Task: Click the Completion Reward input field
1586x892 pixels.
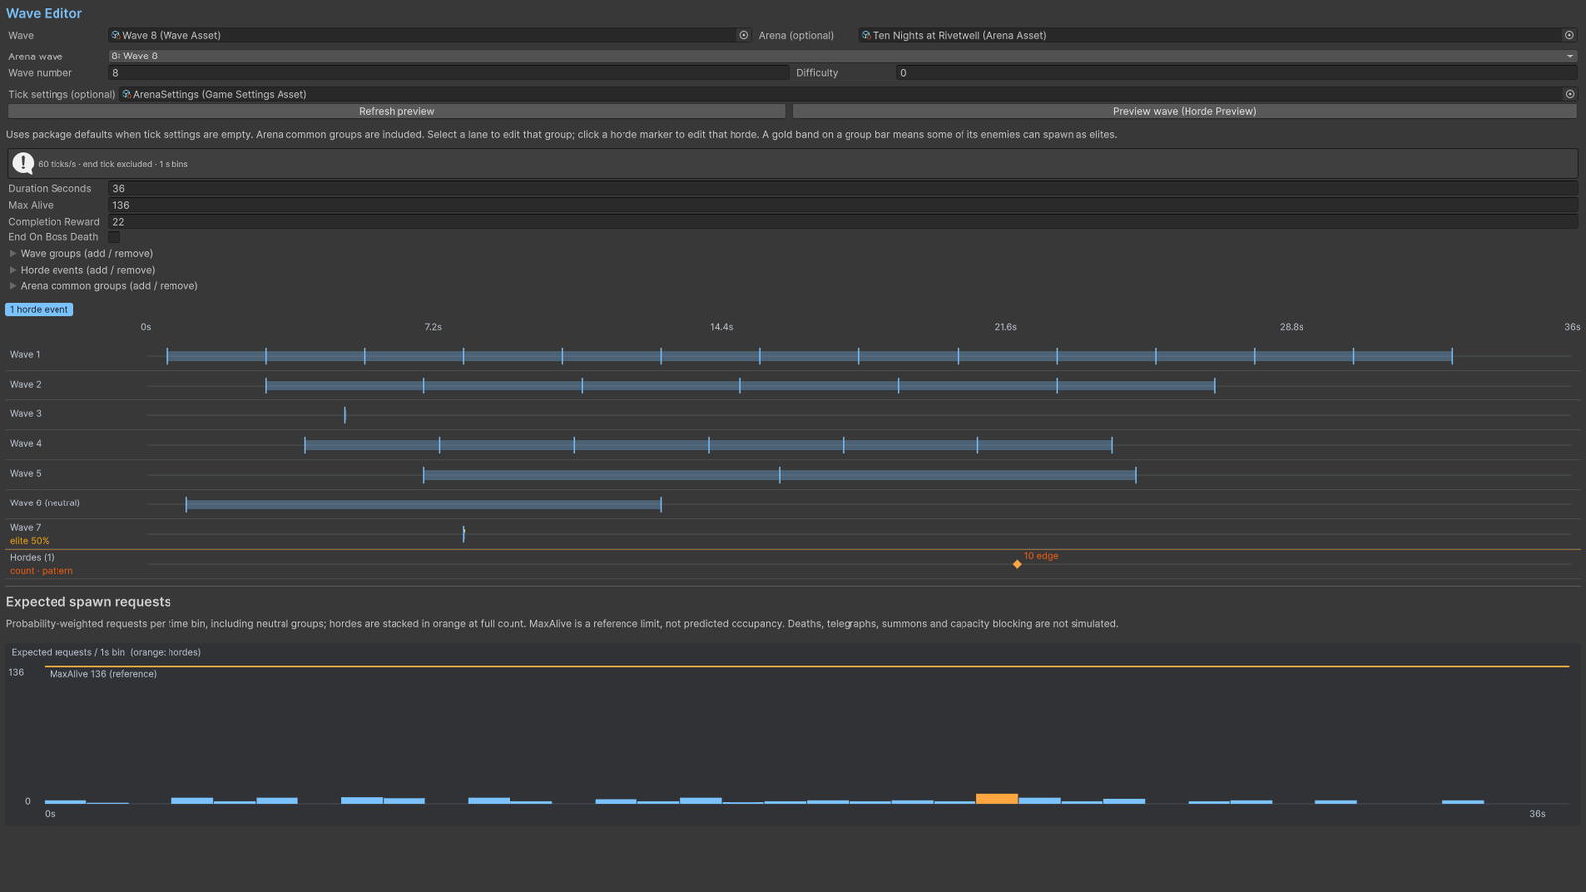Action: click(x=843, y=222)
